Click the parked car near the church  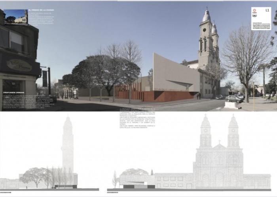(233, 99)
